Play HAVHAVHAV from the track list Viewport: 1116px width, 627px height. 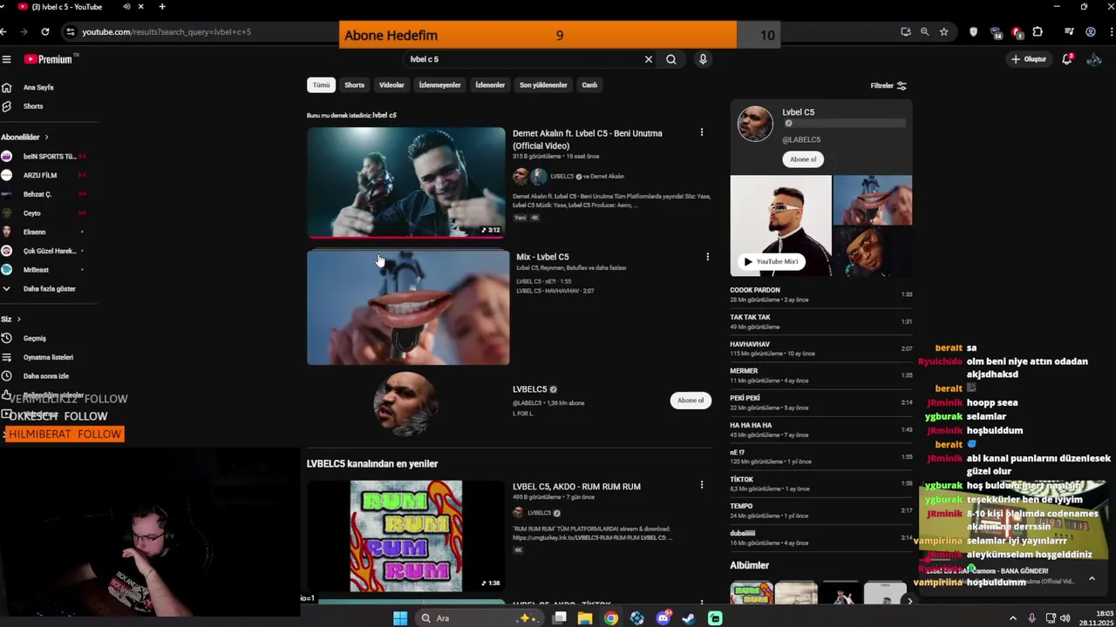coord(821,348)
